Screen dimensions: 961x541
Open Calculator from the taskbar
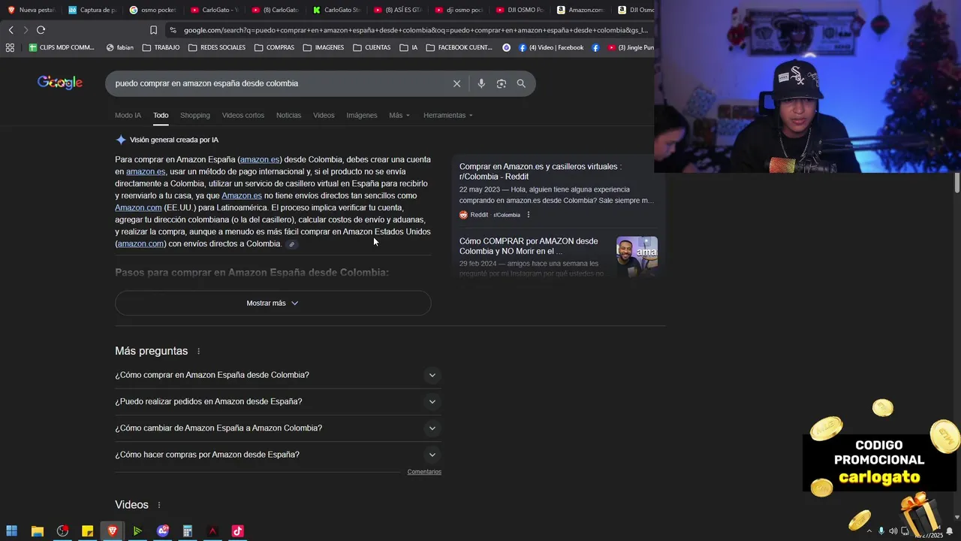(x=188, y=531)
